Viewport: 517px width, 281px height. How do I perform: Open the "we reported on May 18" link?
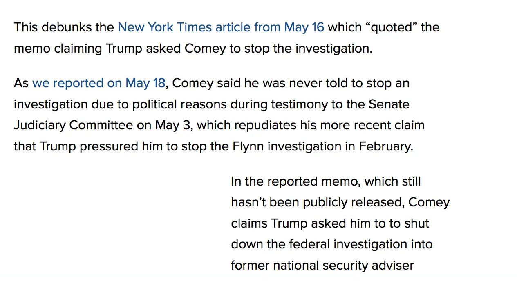(98, 83)
